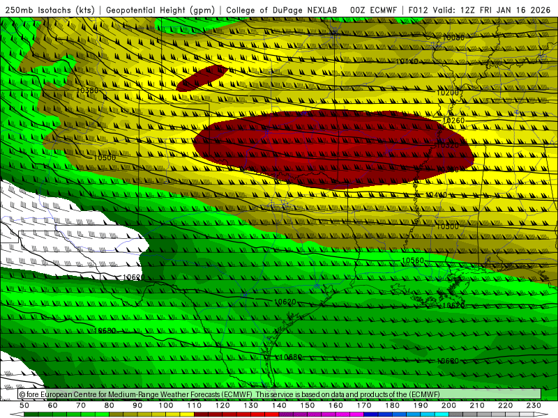Click the 180 knot legend value

(392, 405)
